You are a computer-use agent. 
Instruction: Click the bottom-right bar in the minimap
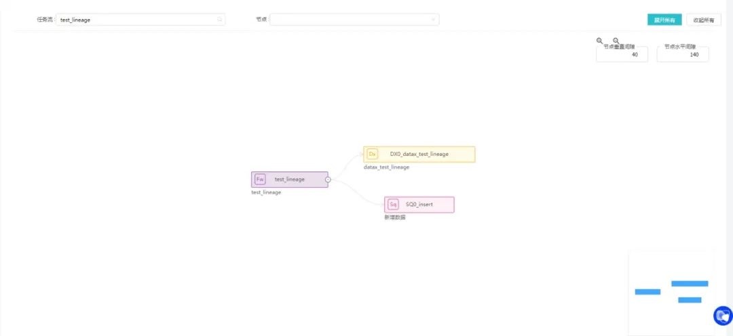pyautogui.click(x=690, y=300)
